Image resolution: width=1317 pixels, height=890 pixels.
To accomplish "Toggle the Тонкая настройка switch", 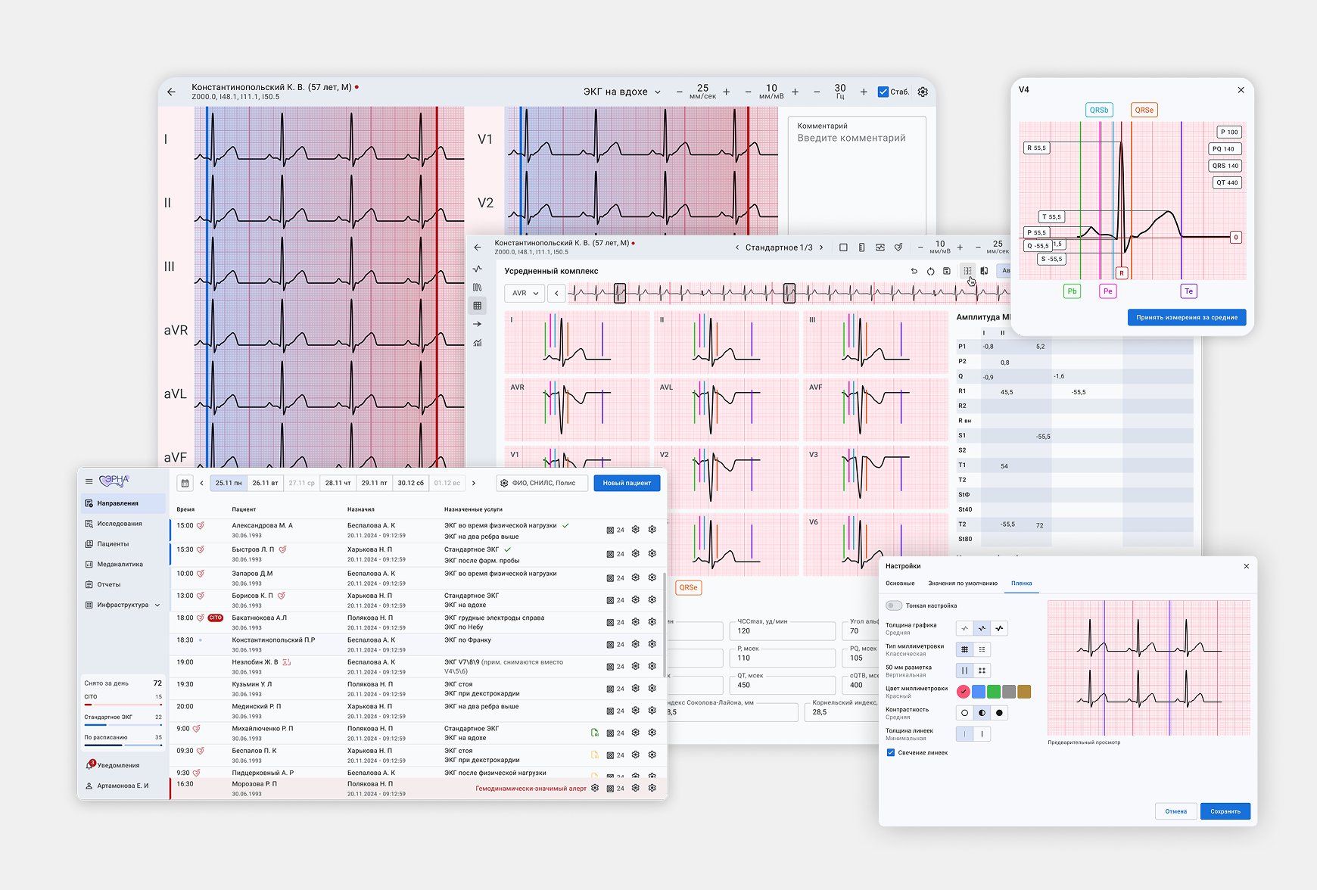I will coord(894,605).
